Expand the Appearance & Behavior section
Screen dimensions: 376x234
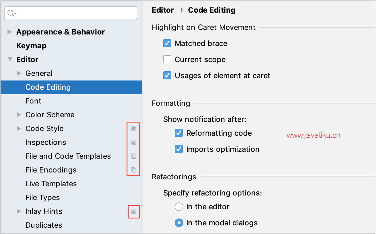pyautogui.click(x=10, y=32)
